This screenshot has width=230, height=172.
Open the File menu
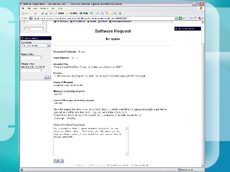coord(23,8)
